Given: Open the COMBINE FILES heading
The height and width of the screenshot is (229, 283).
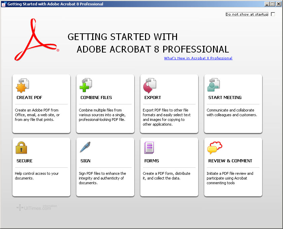Looking at the screenshot, I should (x=96, y=98).
